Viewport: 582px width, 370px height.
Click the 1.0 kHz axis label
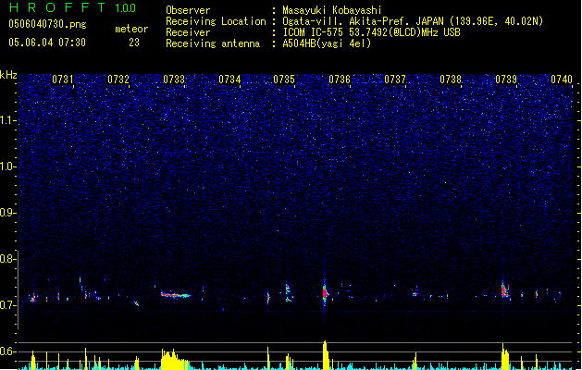tap(7, 166)
